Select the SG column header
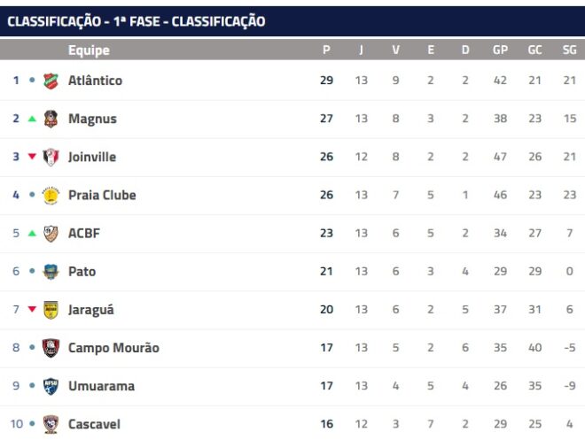Viewport: 585px width, 440px height. pos(569,50)
